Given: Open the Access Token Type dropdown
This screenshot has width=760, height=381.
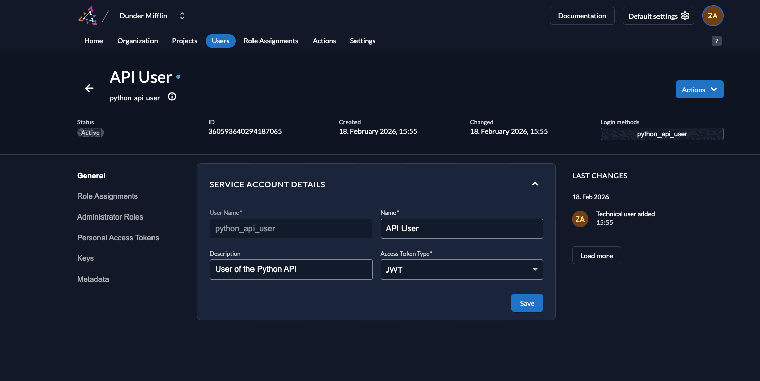Looking at the screenshot, I should pos(462,269).
